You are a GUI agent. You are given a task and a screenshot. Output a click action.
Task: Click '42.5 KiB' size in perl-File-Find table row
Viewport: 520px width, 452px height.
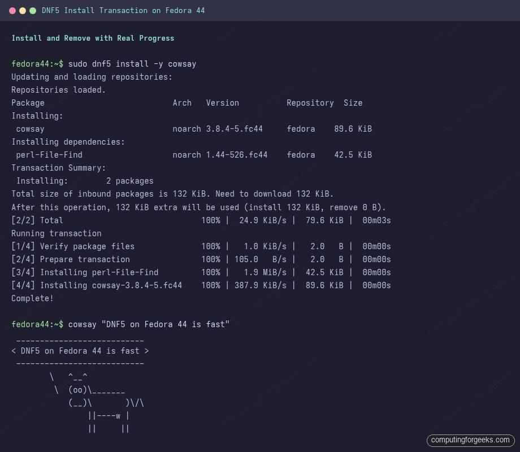[353, 155]
